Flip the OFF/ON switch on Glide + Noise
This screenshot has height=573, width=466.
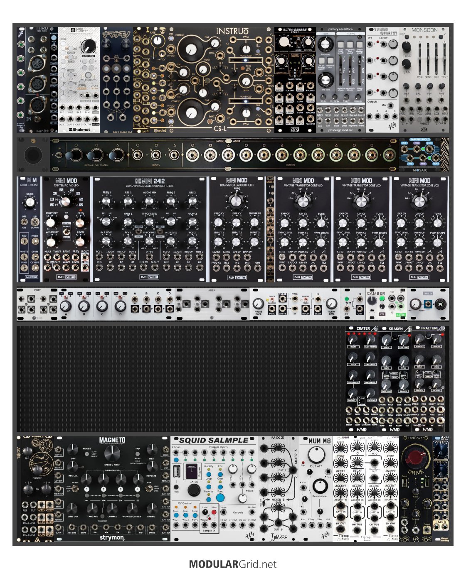(24, 222)
